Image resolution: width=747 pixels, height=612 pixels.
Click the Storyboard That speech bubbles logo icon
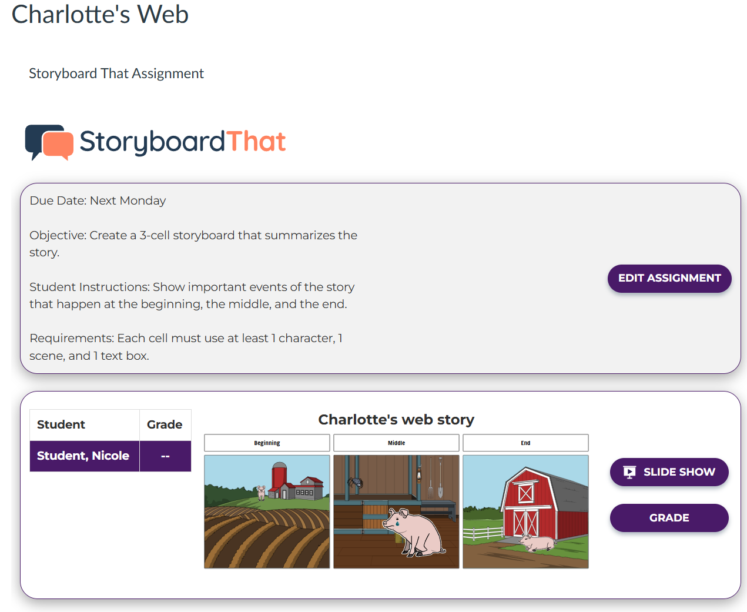point(49,142)
